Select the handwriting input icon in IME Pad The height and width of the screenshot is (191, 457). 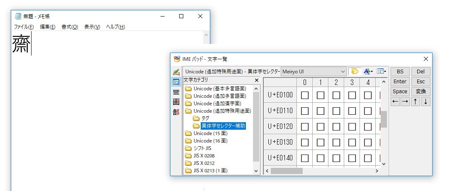(176, 72)
